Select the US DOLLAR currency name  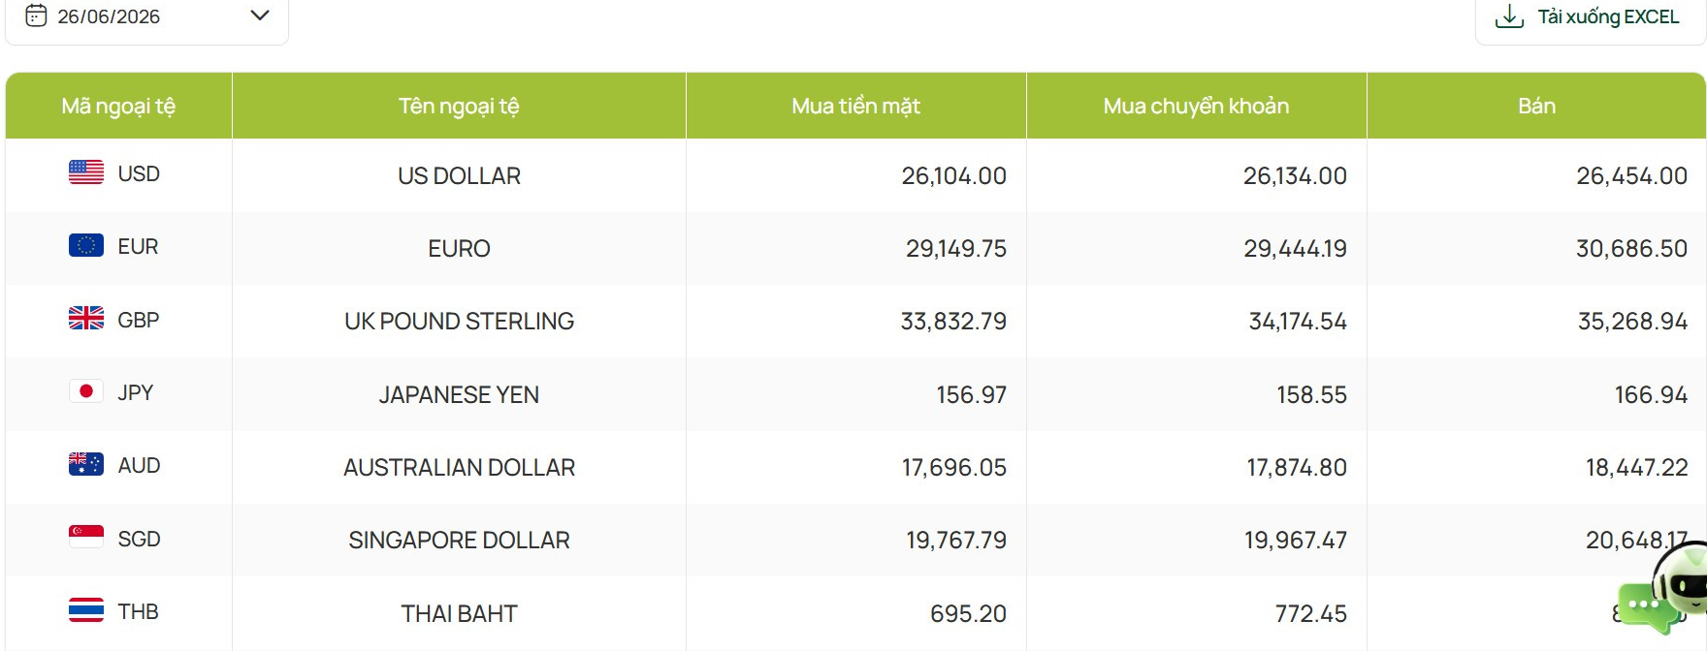tap(459, 175)
